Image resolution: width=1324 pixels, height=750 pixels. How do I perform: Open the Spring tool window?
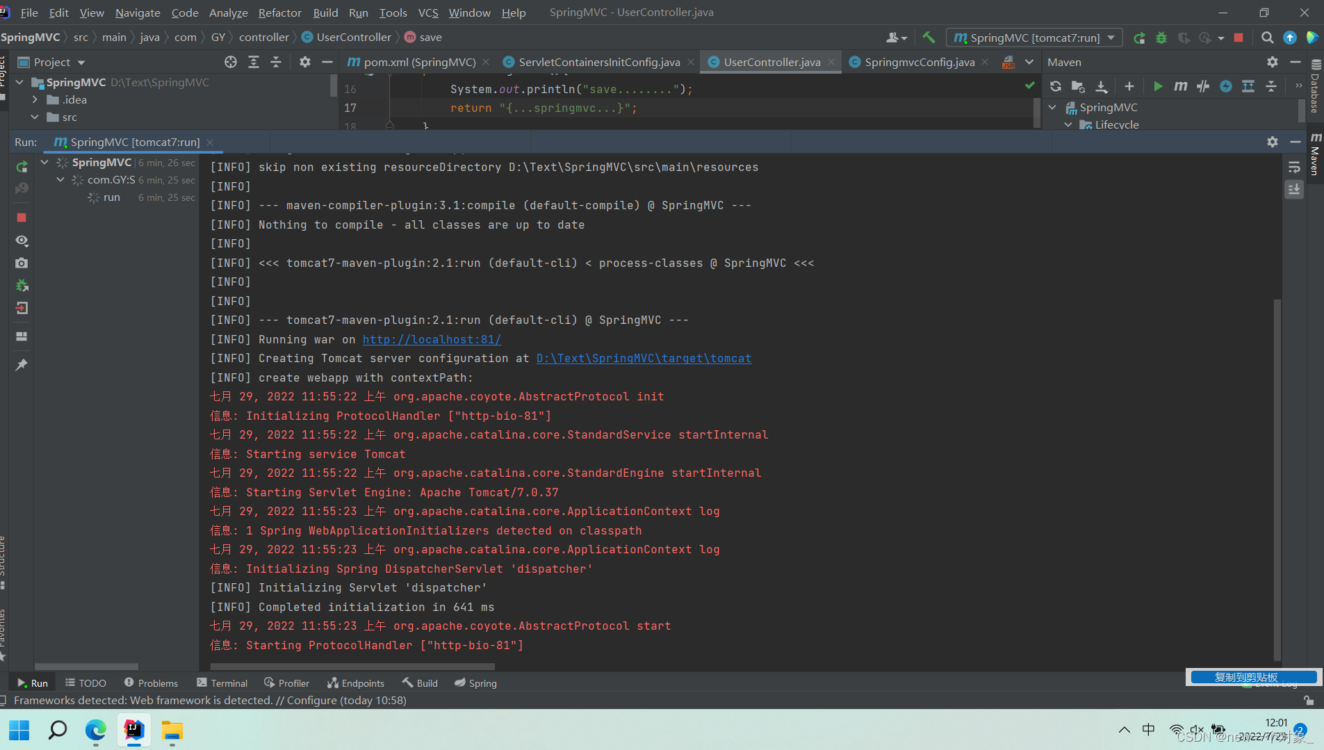pos(475,683)
